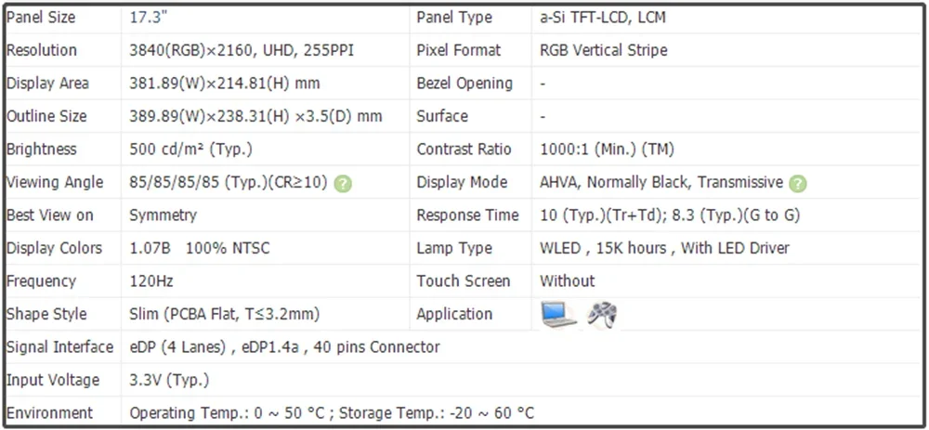The image size is (929, 430).
Task: Click the 120Hz frequency value
Action: pos(151,281)
